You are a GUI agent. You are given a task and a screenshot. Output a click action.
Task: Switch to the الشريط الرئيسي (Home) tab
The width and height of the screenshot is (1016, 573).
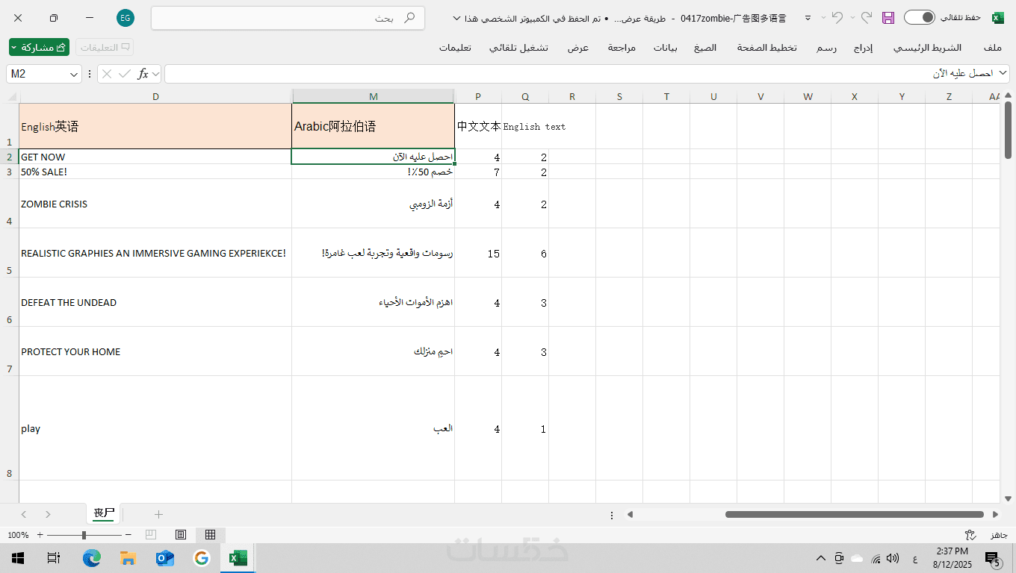(x=928, y=48)
